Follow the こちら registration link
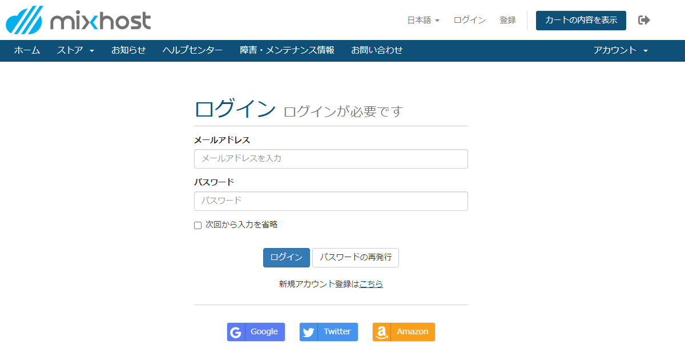The width and height of the screenshot is (685, 364). [x=371, y=284]
